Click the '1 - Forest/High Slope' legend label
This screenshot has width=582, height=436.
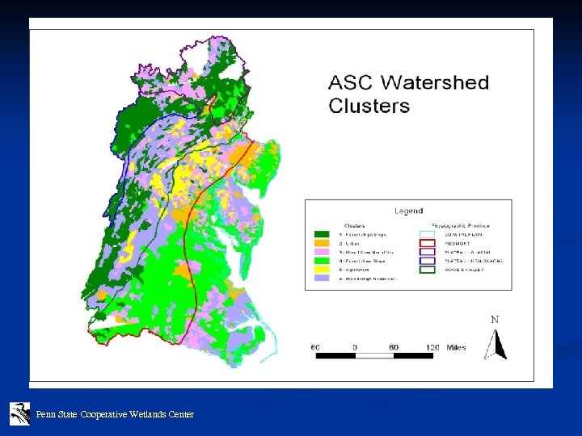[x=362, y=235]
